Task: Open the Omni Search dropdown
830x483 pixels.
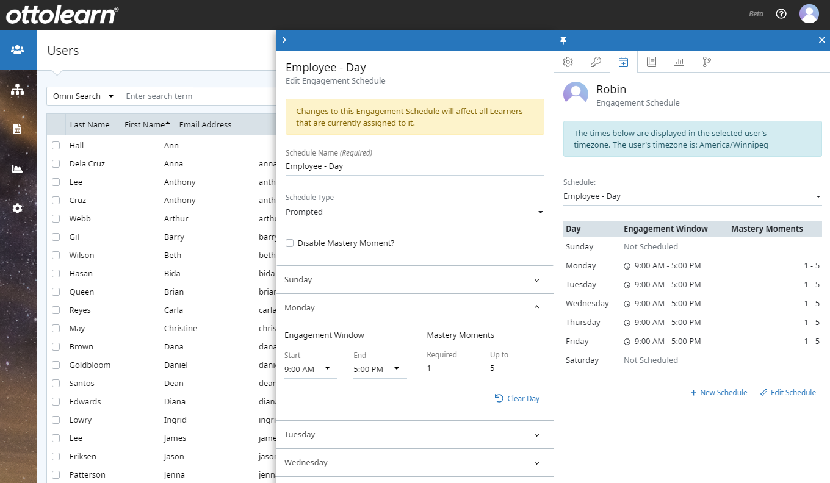Action: coord(84,96)
